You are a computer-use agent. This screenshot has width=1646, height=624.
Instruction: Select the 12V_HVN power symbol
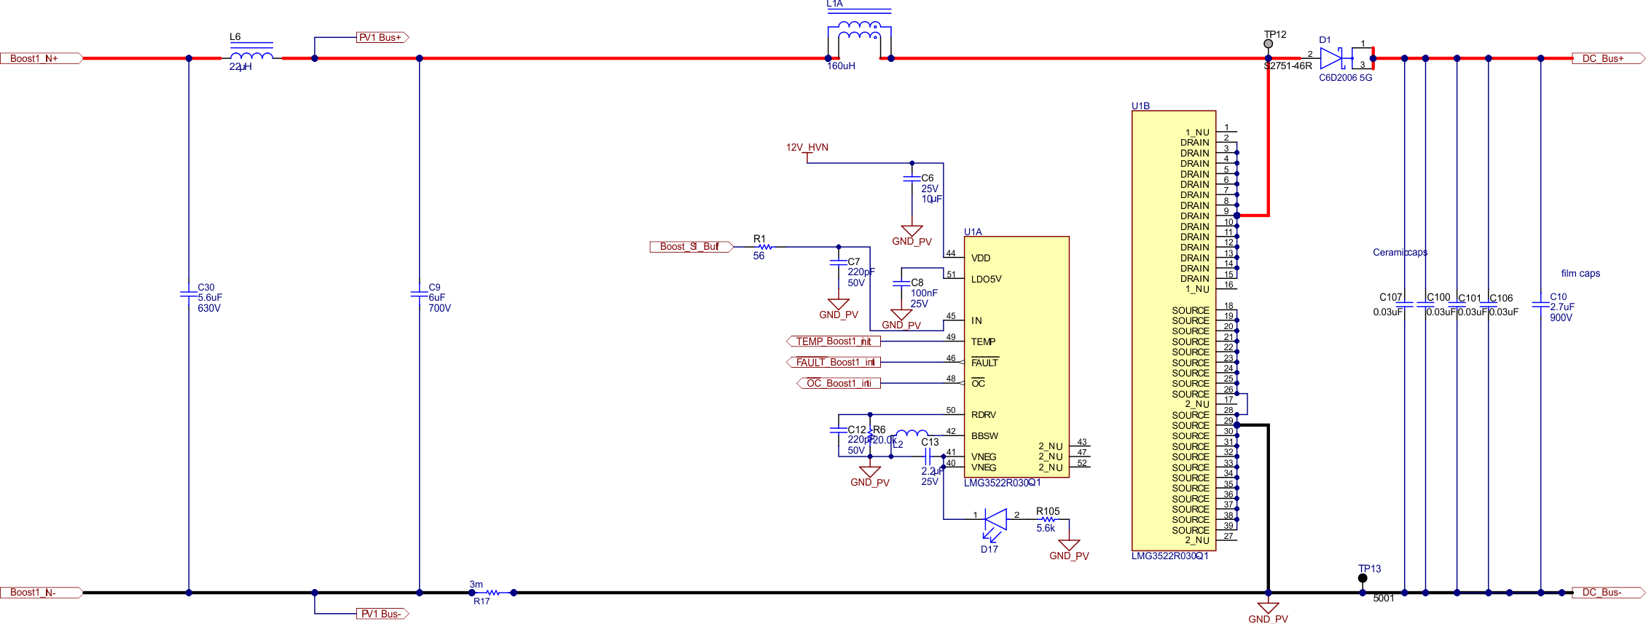pos(807,151)
